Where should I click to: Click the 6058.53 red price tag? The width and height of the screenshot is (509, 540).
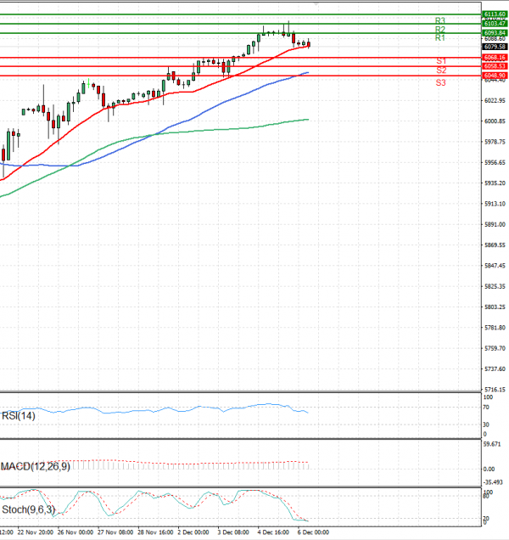[495, 65]
